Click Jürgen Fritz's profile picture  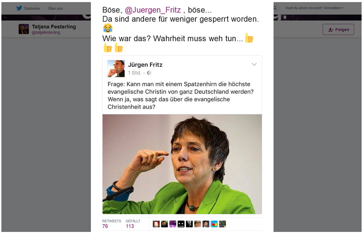click(x=116, y=69)
